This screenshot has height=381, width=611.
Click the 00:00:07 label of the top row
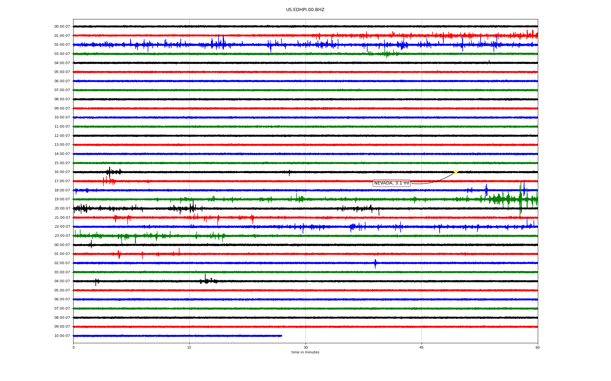(62, 27)
